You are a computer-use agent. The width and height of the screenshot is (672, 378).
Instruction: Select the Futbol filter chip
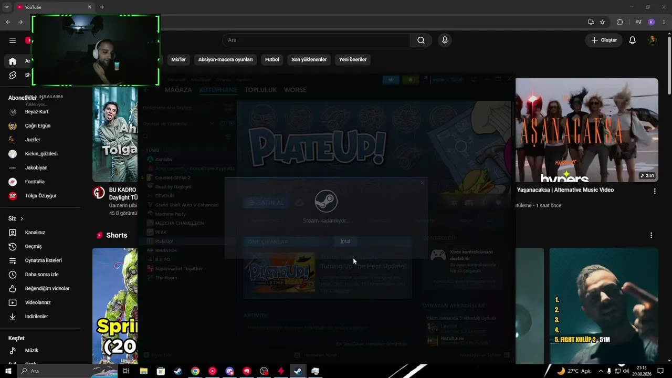[272, 60]
